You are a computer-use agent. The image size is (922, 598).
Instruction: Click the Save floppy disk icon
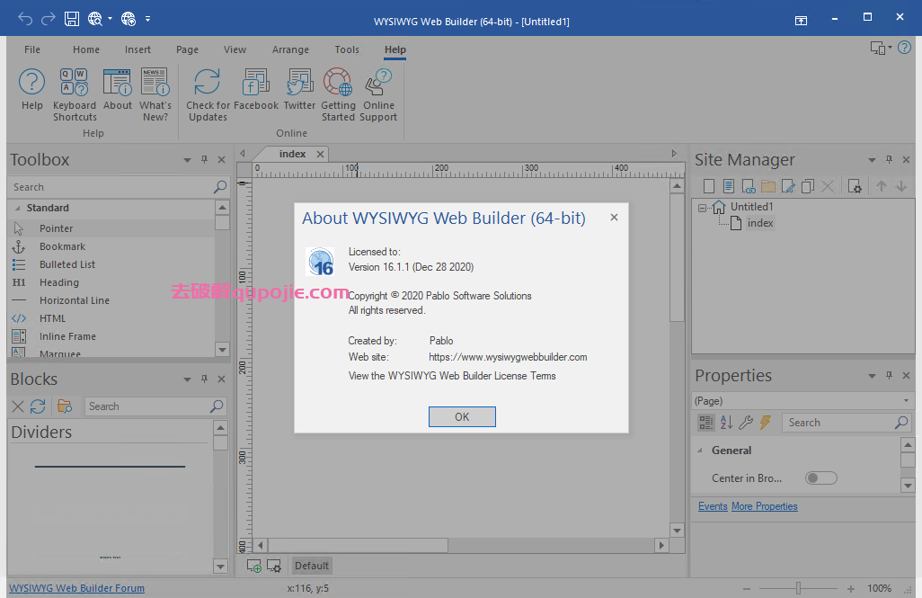[x=72, y=19]
